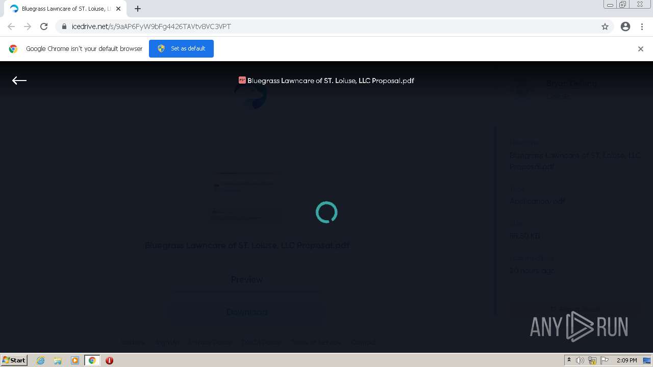Click Set as default button
Viewport: 653px width, 367px height.
pyautogui.click(x=181, y=48)
